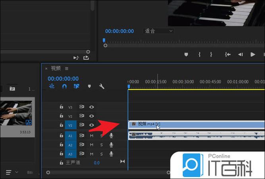Image resolution: width=265 pixels, height=179 pixels.
Task: Click source monitor export frame icon
Action: pos(86,58)
